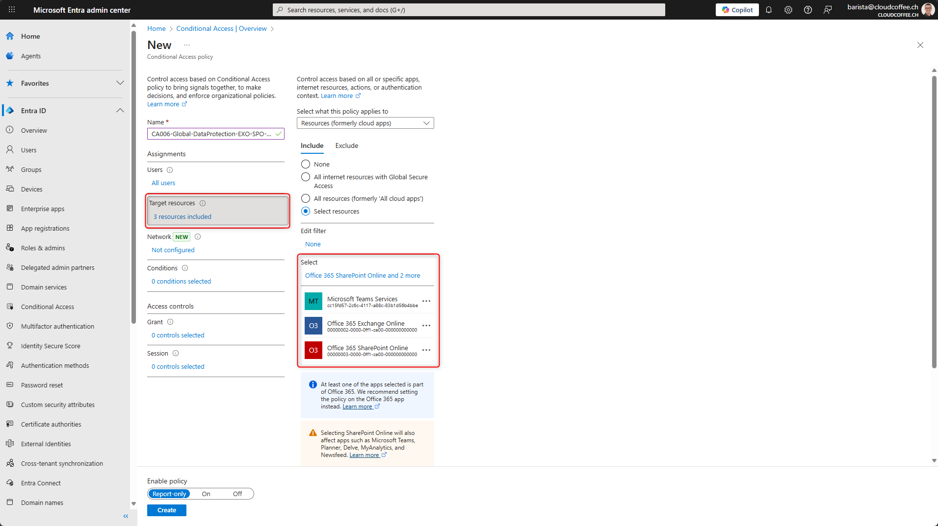Select All resources (formerly 'All cloud apps') radio
This screenshot has width=938, height=526.
pyautogui.click(x=306, y=198)
